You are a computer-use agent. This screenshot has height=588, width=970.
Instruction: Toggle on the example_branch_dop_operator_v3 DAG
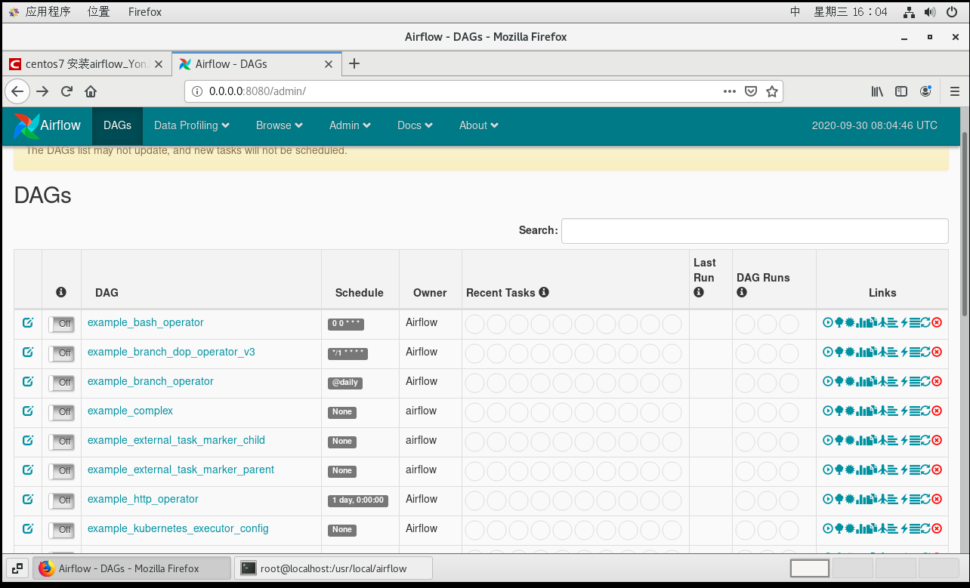coord(61,353)
